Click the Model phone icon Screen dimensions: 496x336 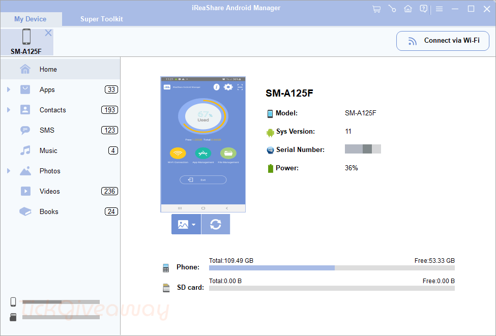pyautogui.click(x=270, y=114)
